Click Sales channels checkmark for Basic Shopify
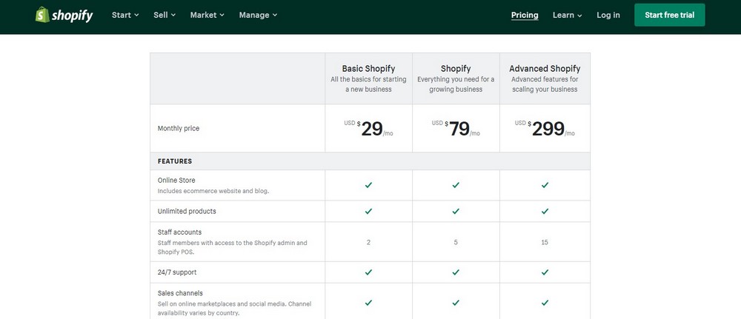Screen dimensions: 741x319 [x=368, y=303]
